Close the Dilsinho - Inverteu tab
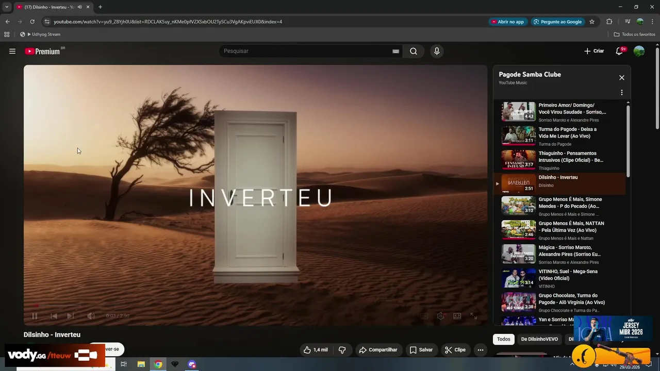Viewport: 660px width, 371px height. coord(88,7)
